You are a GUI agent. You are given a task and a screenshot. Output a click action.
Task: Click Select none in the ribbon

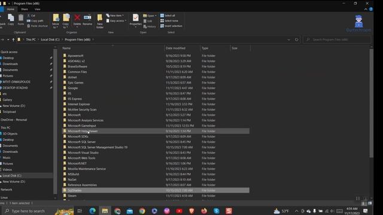pos(169,21)
